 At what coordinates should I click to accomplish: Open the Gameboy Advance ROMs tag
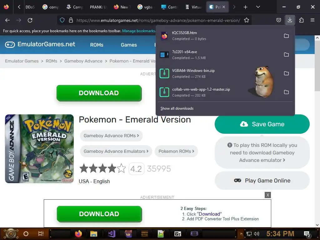point(111,136)
